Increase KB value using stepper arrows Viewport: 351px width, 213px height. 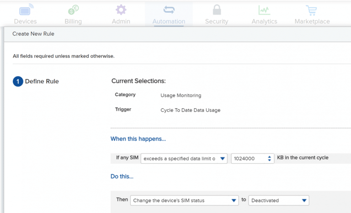point(269,157)
